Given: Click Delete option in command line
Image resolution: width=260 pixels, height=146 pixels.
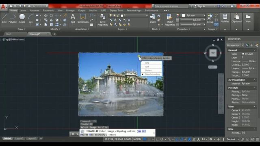Looking at the screenshot, I should (84, 135).
